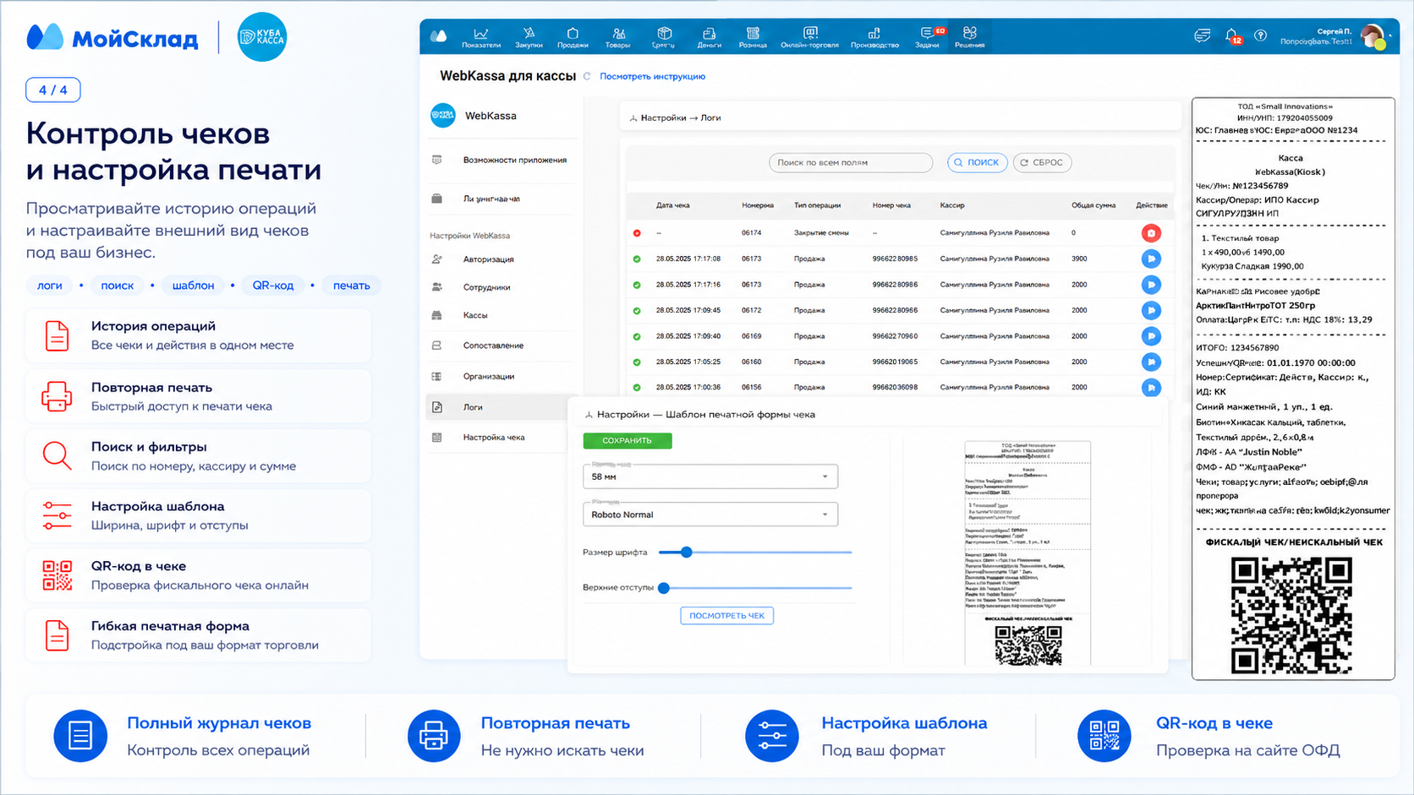
Task: Open the chat messages icon in header
Action: click(x=1202, y=35)
